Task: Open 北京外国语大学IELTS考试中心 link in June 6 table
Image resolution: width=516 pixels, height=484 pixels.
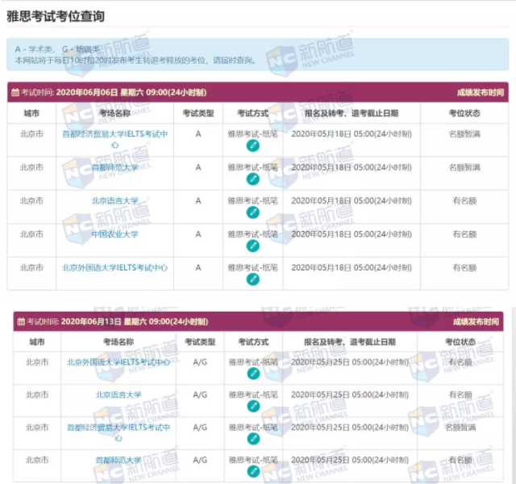Action: tap(114, 268)
